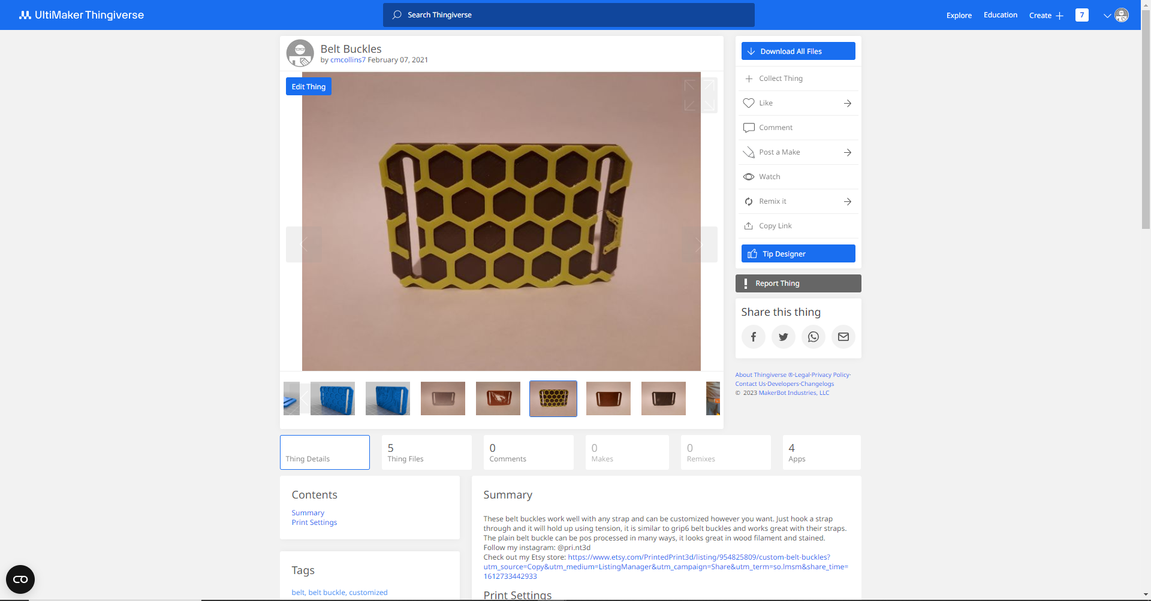Click the UltiMaker Thingiverse logo
The height and width of the screenshot is (601, 1151).
pyautogui.click(x=82, y=15)
